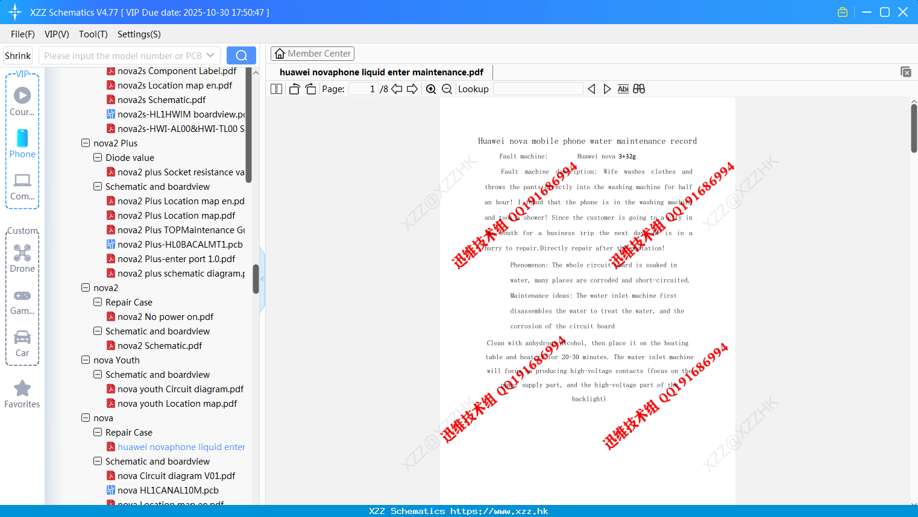Go to next page arrow
Viewport: 918px width, 517px height.
pos(412,89)
